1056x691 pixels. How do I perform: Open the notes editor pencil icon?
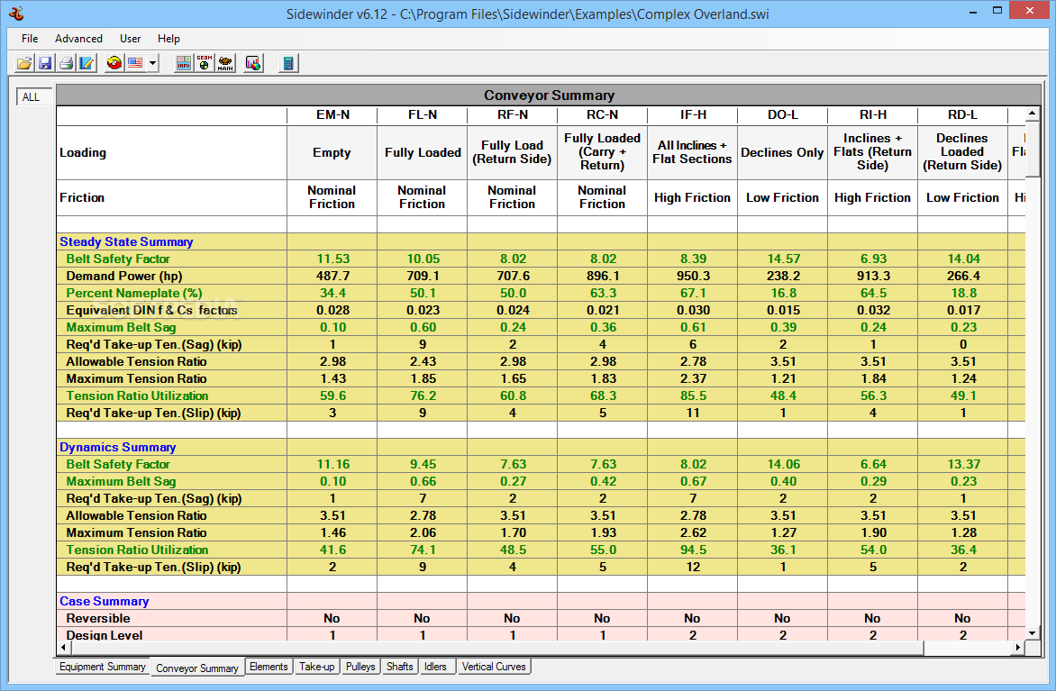(x=86, y=63)
